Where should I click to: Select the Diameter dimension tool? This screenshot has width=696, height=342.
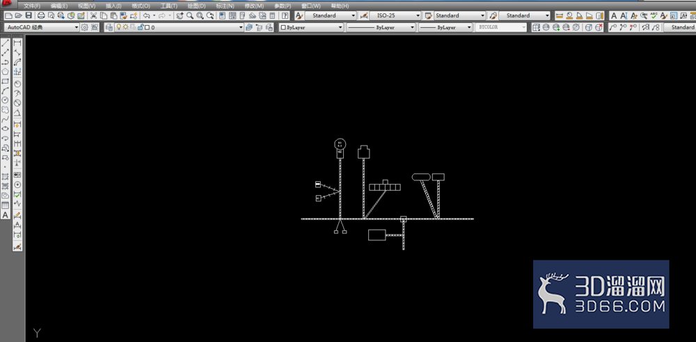click(x=17, y=102)
